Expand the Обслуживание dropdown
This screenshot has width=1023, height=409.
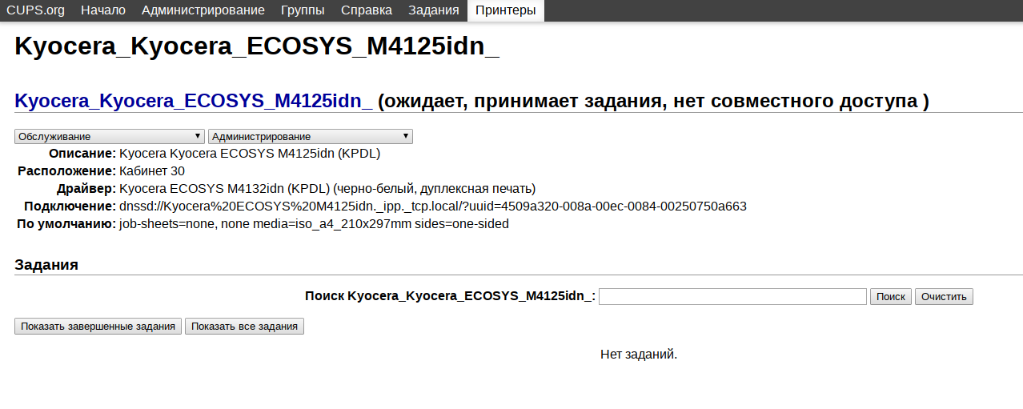(110, 137)
